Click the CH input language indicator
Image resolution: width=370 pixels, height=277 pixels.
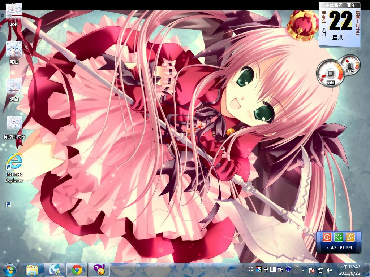tap(251, 269)
